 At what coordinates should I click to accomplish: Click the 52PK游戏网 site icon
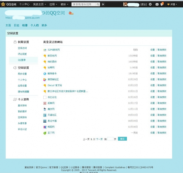pyautogui.click(x=45, y=50)
